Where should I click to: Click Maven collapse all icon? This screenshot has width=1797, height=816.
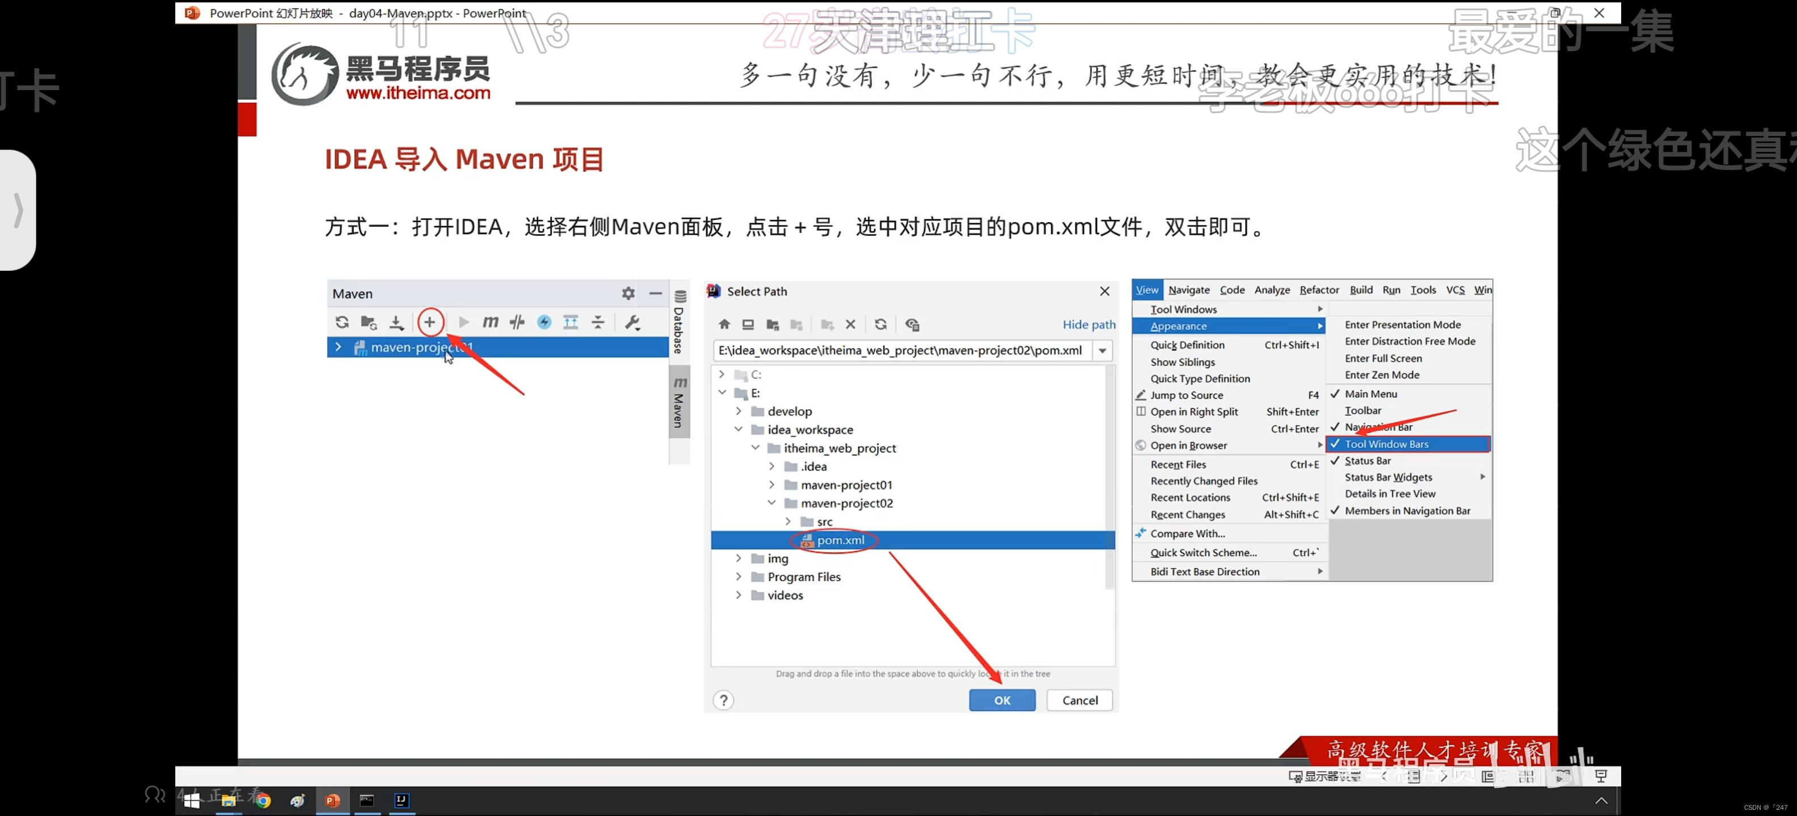(x=598, y=322)
